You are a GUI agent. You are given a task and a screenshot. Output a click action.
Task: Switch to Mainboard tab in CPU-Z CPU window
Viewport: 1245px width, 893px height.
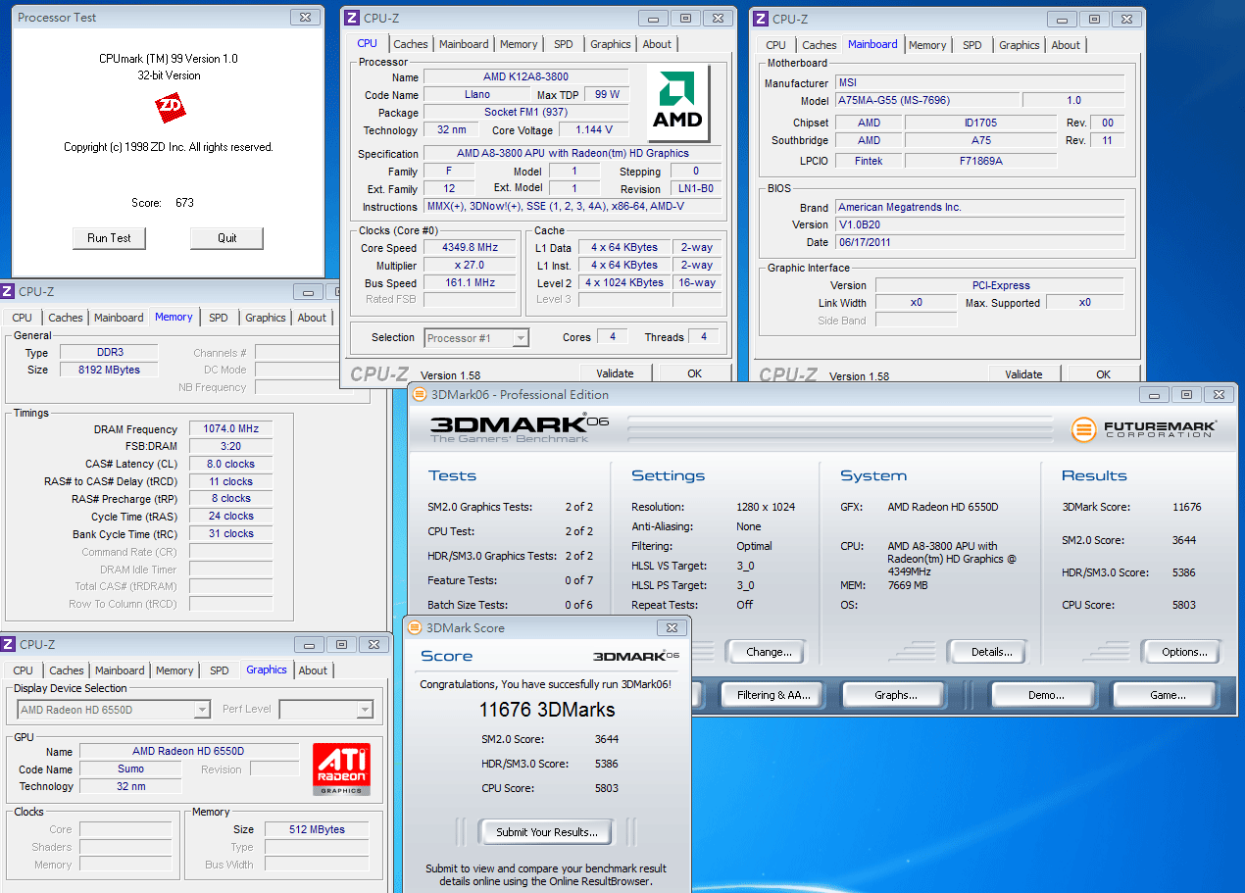[464, 44]
